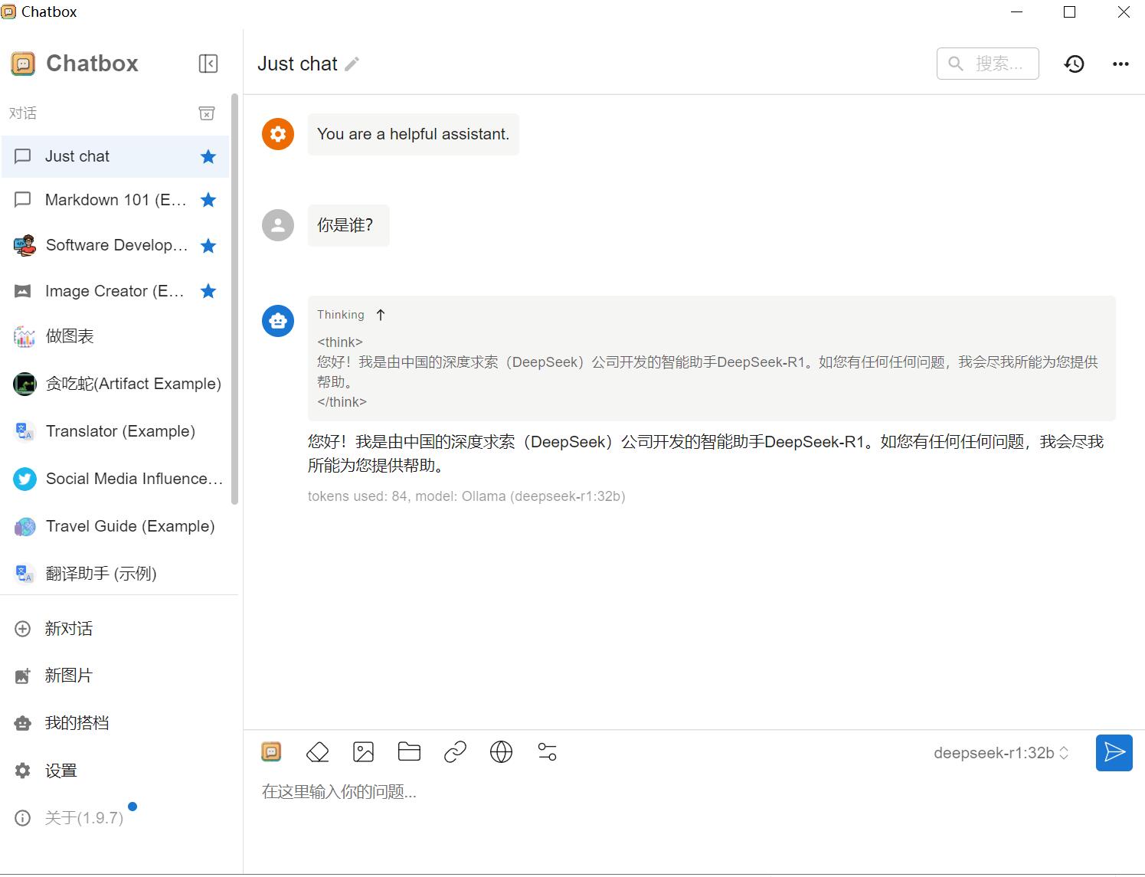1145x877 pixels.
Task: Open the Social Media Influencer conversation
Action: [x=116, y=479]
